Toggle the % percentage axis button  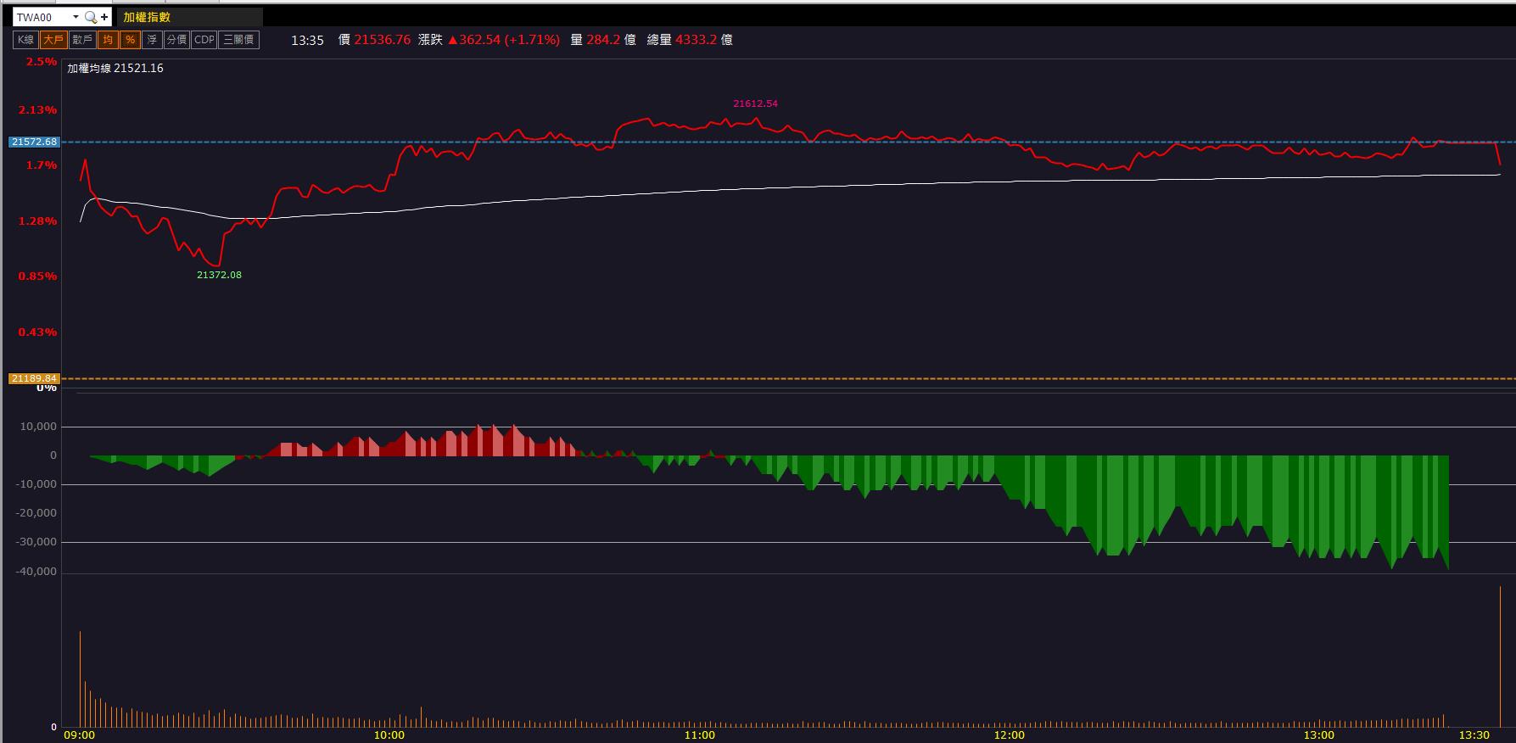coord(130,40)
